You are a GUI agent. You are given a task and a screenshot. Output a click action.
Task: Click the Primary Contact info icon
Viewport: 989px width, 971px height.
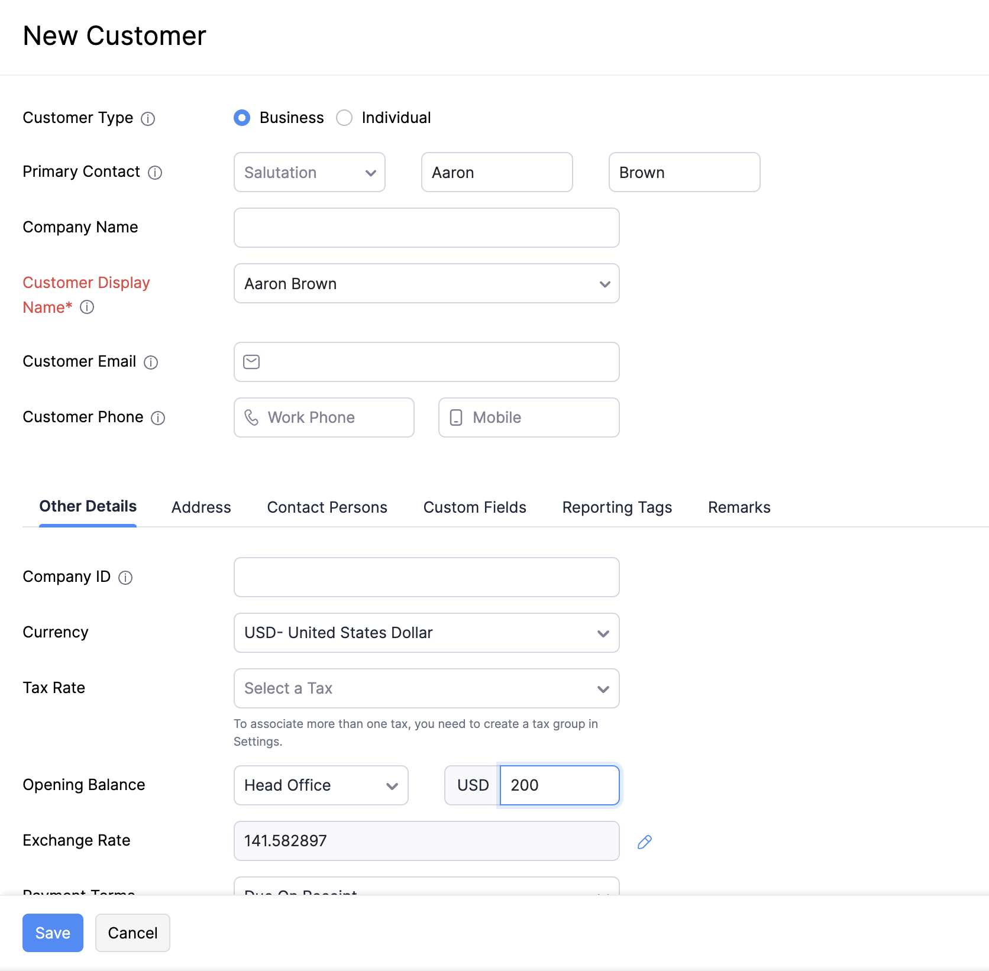(x=154, y=173)
